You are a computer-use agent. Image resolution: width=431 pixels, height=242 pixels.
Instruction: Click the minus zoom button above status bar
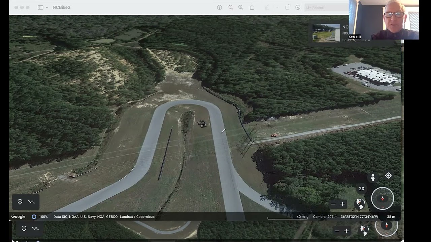[x=333, y=204]
